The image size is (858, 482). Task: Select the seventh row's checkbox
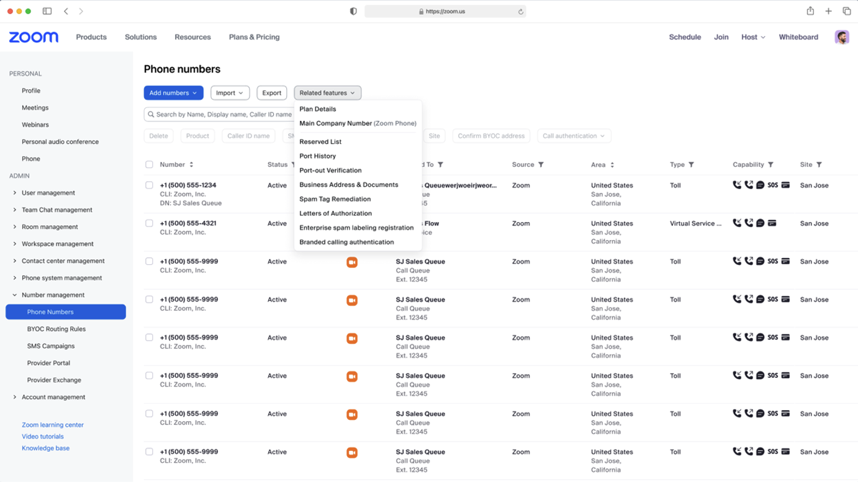click(x=149, y=413)
